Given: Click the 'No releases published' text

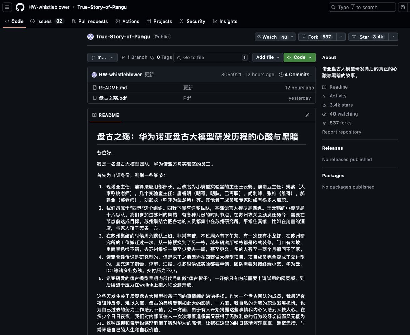Looking at the screenshot, I should pyautogui.click(x=347, y=159).
